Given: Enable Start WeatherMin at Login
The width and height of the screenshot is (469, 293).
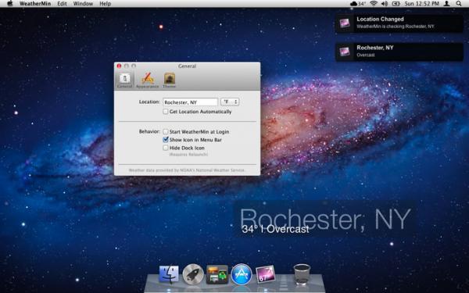Looking at the screenshot, I should coord(166,131).
